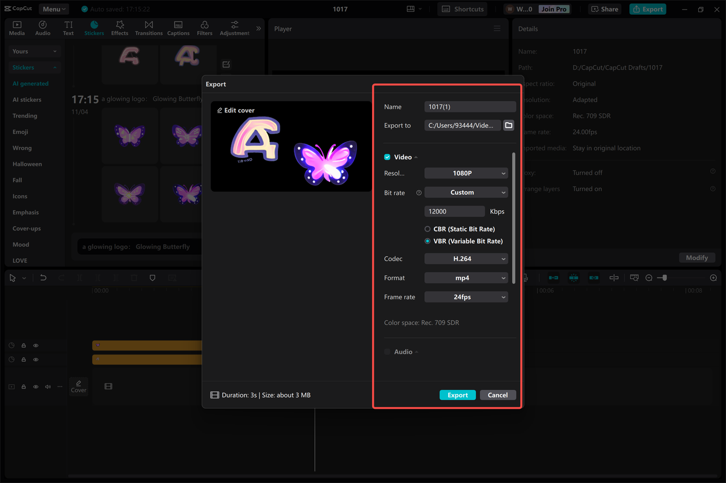The height and width of the screenshot is (483, 726).
Task: Click the timeline zoom-to-fit ruler icon
Action: click(634, 278)
